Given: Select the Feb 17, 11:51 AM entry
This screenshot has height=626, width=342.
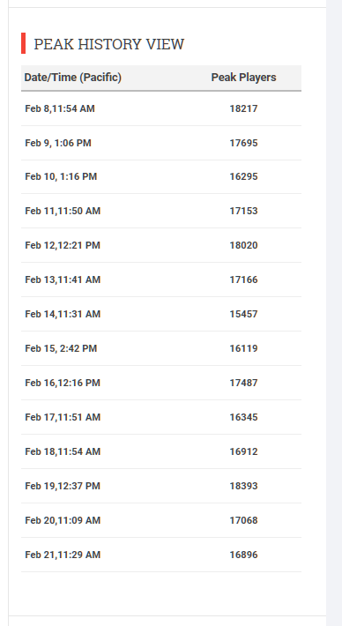Looking at the screenshot, I should [63, 417].
